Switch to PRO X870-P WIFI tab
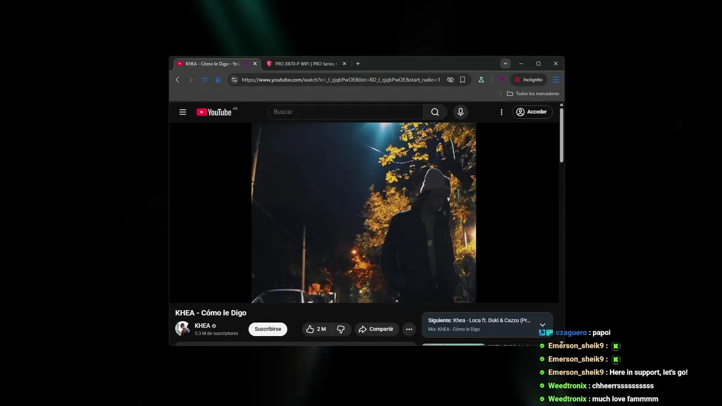This screenshot has width=722, height=406. [305, 64]
